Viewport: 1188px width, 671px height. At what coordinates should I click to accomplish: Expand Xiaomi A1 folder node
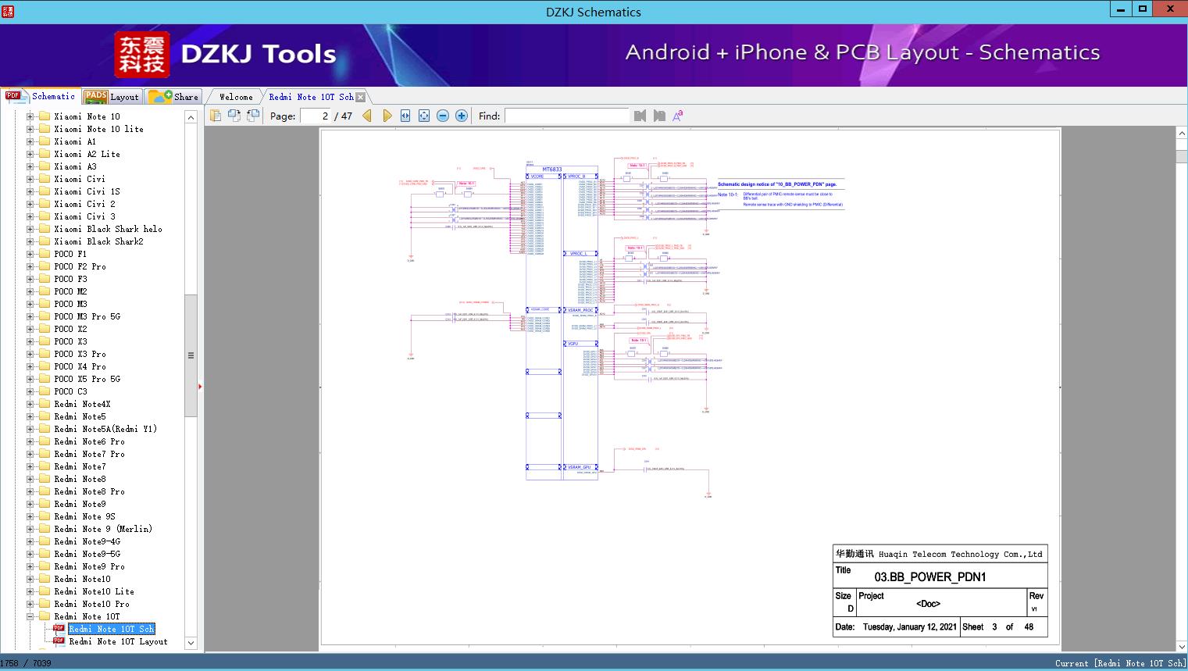coord(30,141)
